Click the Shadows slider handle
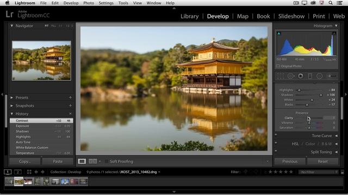 click(321, 95)
